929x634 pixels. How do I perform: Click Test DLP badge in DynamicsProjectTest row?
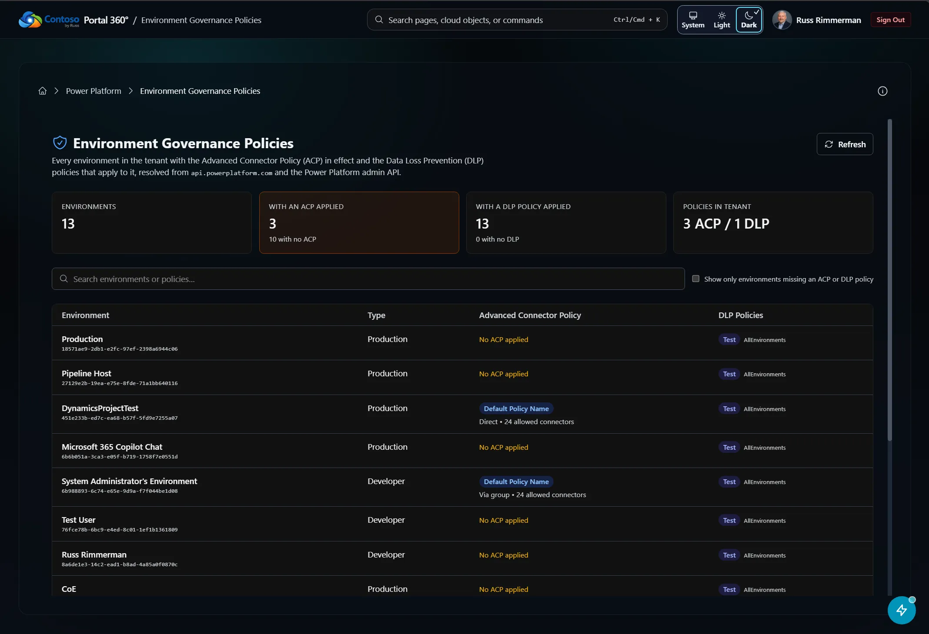coord(729,408)
